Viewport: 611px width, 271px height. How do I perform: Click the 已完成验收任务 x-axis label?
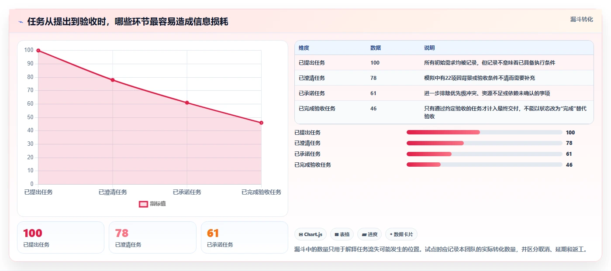261,192
